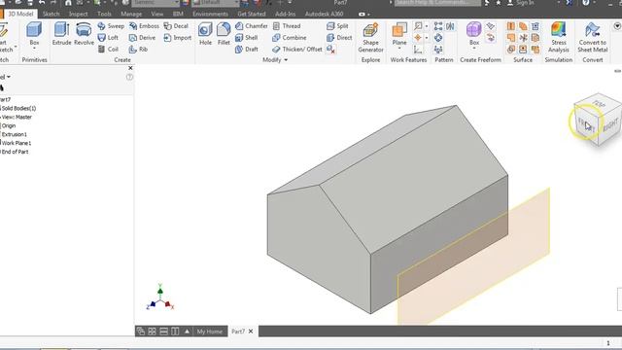This screenshot has width=622, height=350.
Task: Click the Home icon in quick access toolbar
Action: pos(68,3)
